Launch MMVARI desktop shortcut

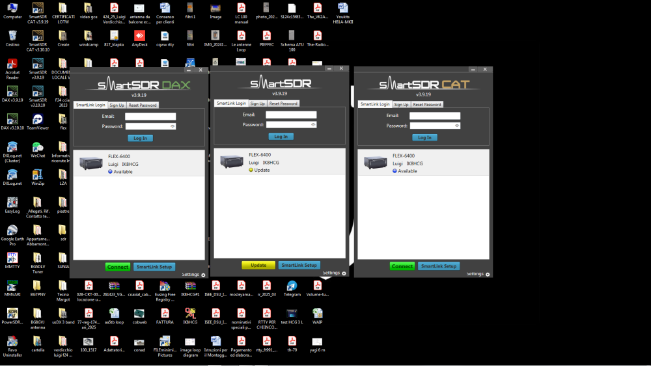click(12, 288)
